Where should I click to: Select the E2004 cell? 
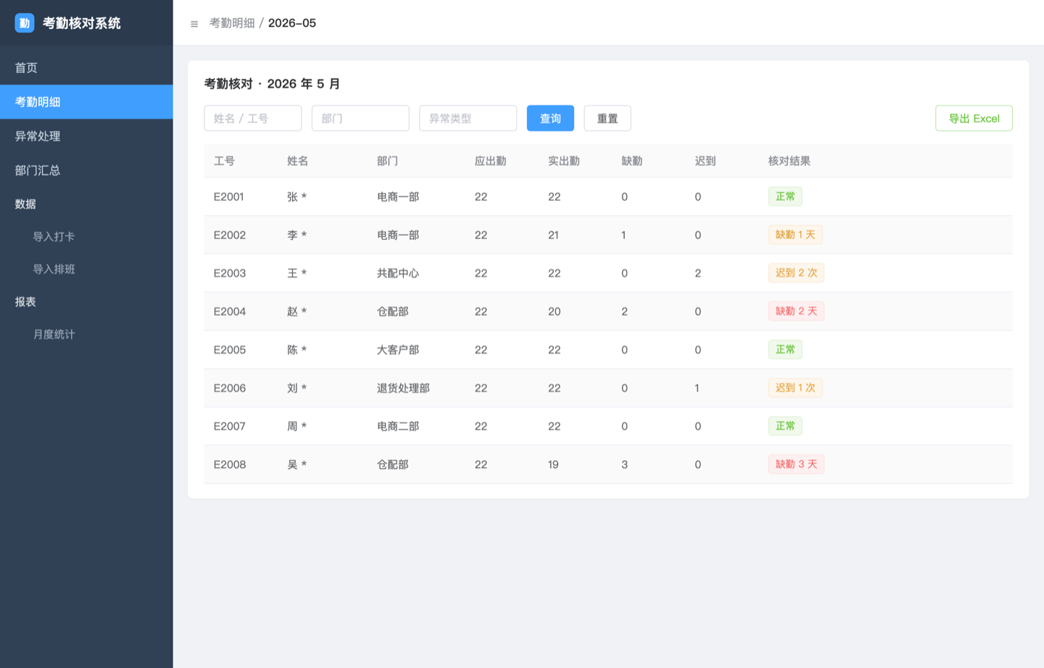click(x=230, y=312)
